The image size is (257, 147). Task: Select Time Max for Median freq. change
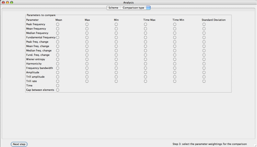[145, 51]
